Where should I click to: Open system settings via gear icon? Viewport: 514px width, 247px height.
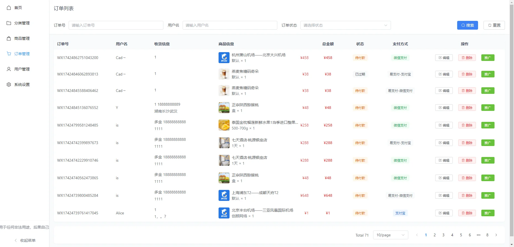(x=9, y=85)
